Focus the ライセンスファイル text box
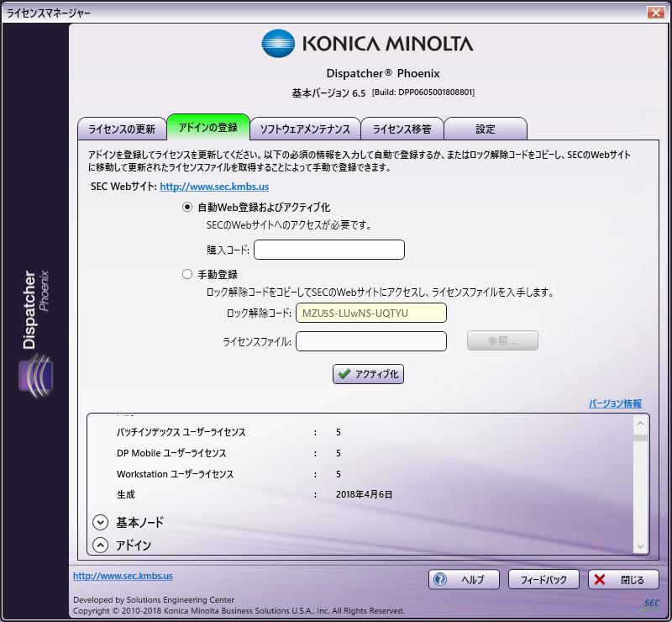Image resolution: width=672 pixels, height=622 pixels. [371, 341]
